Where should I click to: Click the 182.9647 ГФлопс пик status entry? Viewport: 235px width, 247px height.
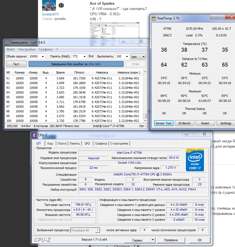point(65,126)
